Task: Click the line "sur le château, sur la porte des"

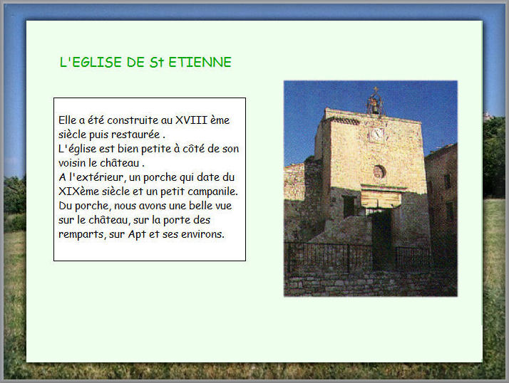Action: [x=135, y=220]
